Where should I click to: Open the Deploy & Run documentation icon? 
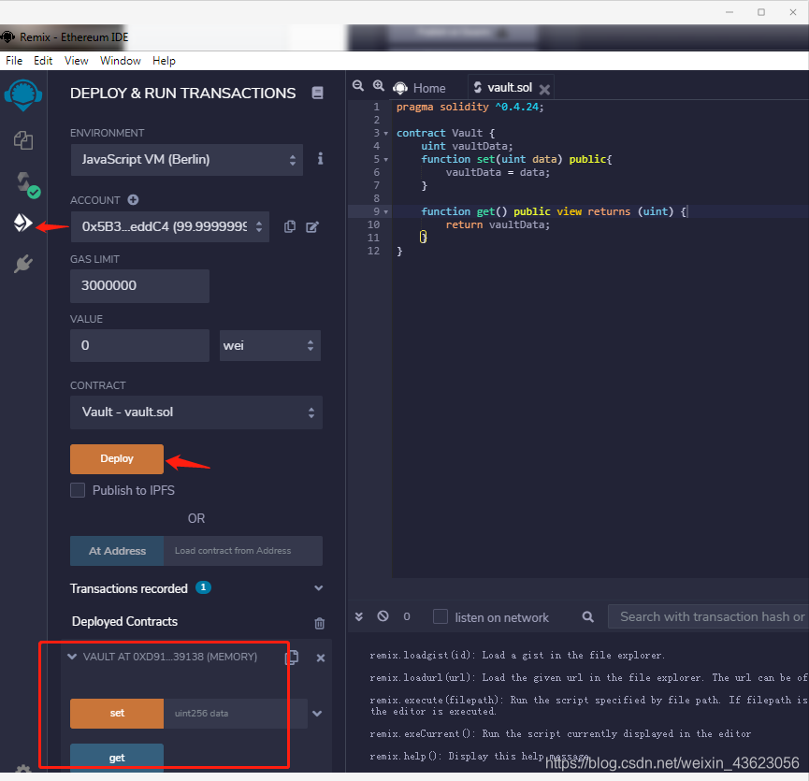(317, 93)
